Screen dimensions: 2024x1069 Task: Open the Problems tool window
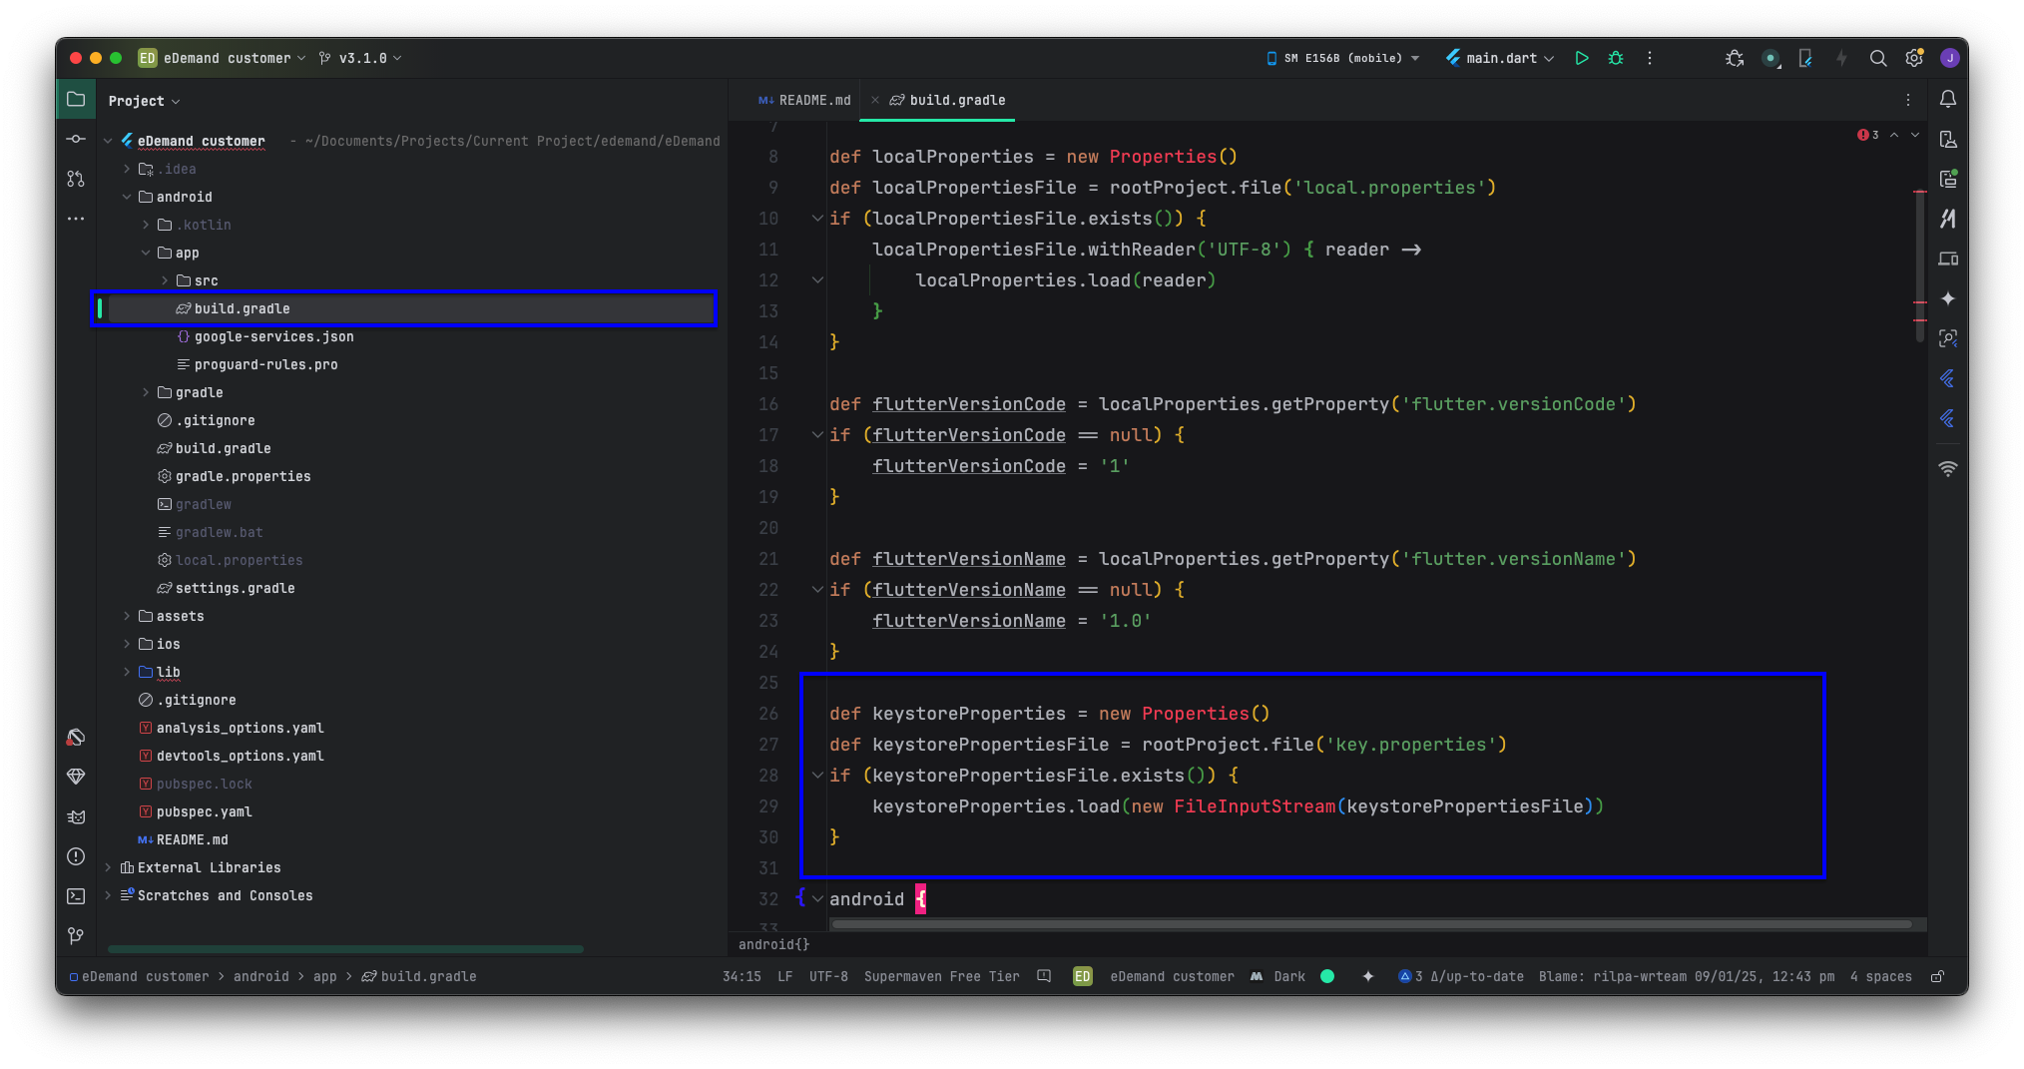pos(76,856)
